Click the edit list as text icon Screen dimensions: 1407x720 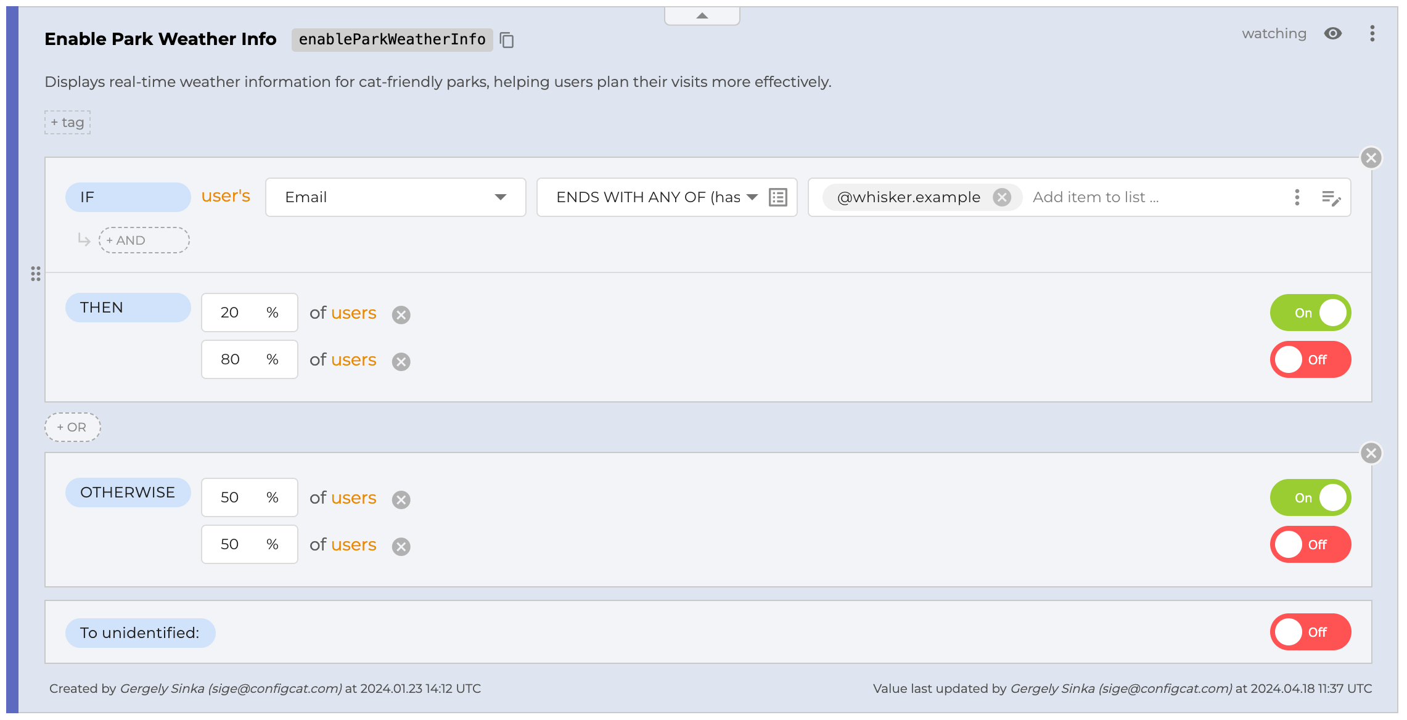click(1331, 198)
